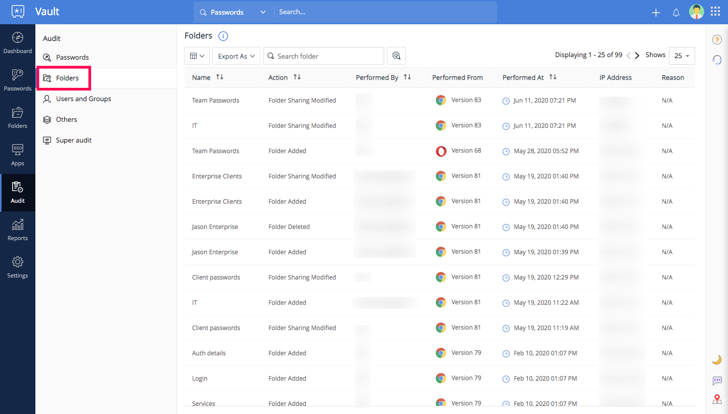Open the Shows 25 rows dropdown
Viewport: 728px width, 414px height.
[681, 56]
